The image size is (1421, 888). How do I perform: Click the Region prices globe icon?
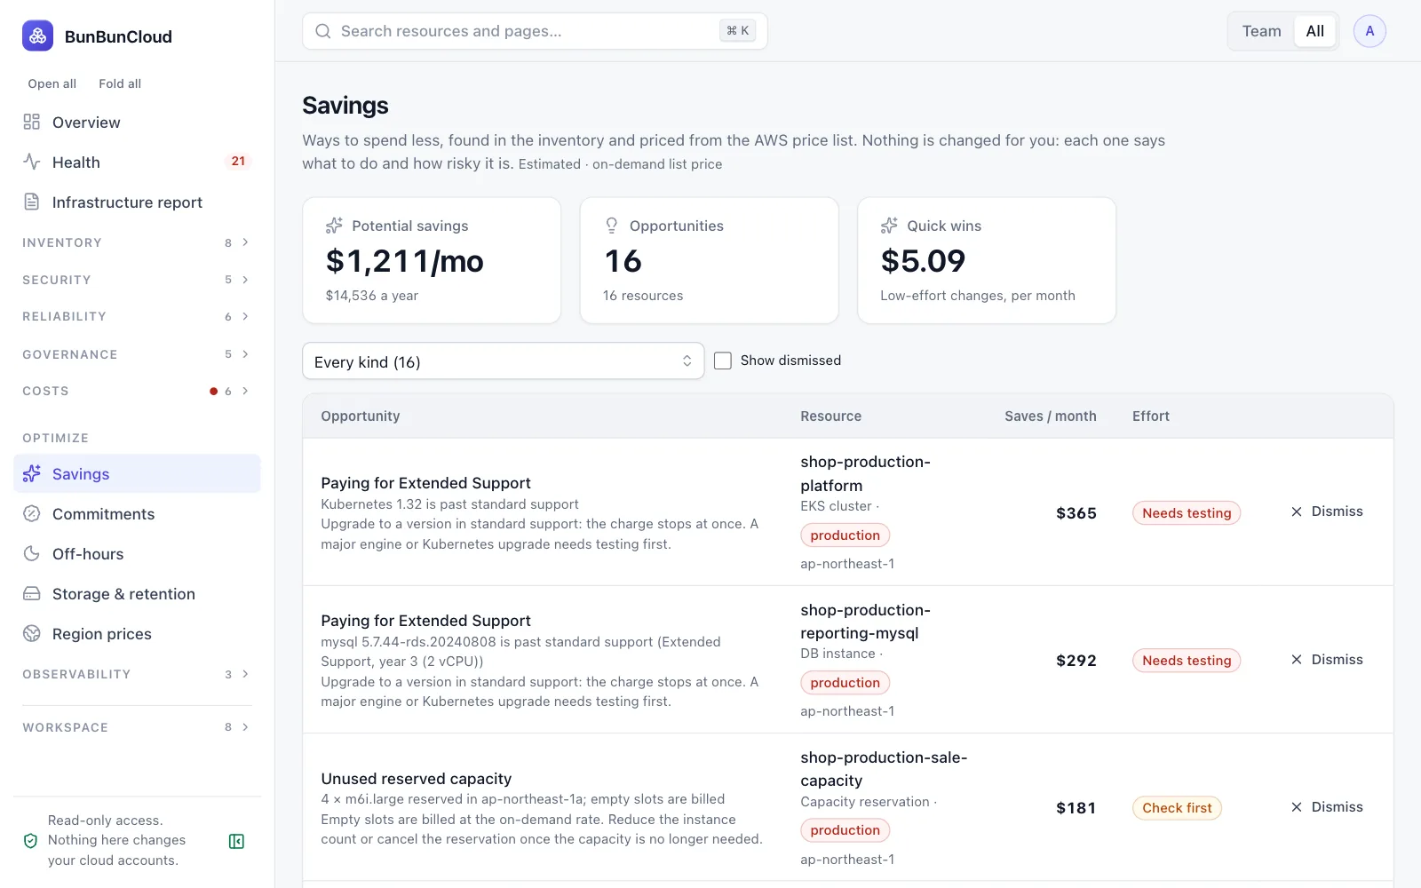(x=32, y=633)
